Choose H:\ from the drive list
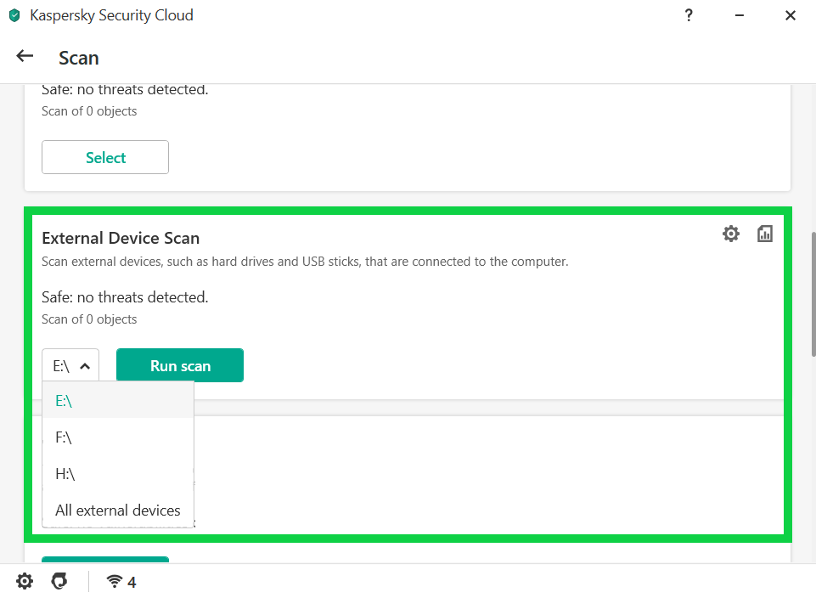 coord(65,474)
